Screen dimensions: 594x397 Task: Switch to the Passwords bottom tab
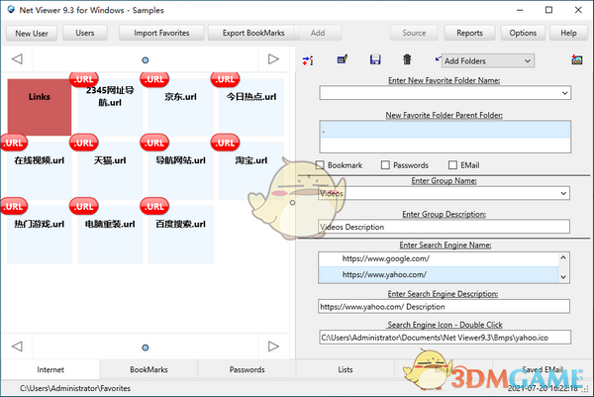(247, 369)
